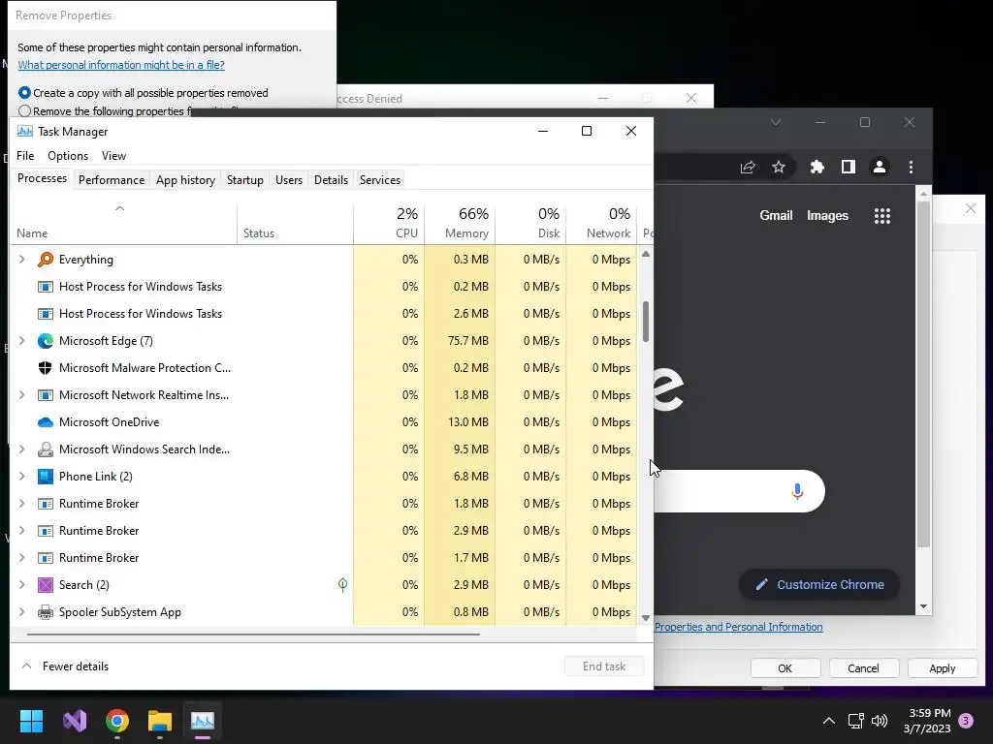Click Cancel in the Properties dialog
Screen dimensions: 993x744
point(863,668)
